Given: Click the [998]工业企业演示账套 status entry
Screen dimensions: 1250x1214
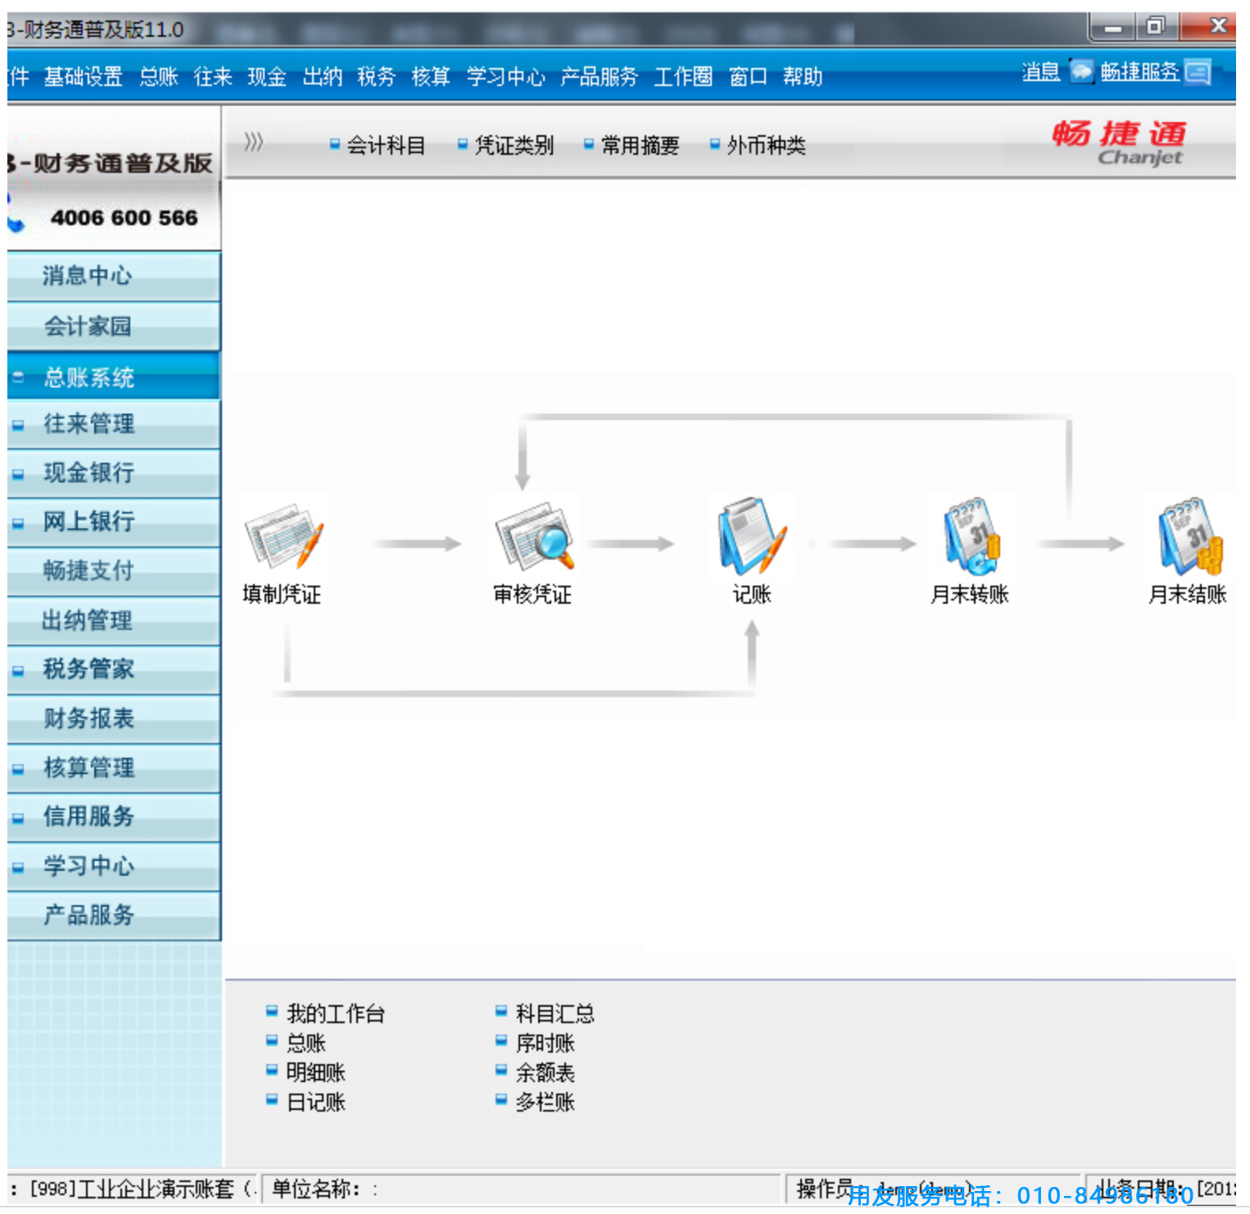Looking at the screenshot, I should pyautogui.click(x=134, y=1189).
